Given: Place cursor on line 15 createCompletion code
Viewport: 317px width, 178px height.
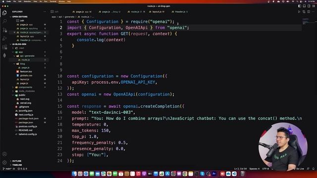Looking at the screenshot, I should (125, 106).
